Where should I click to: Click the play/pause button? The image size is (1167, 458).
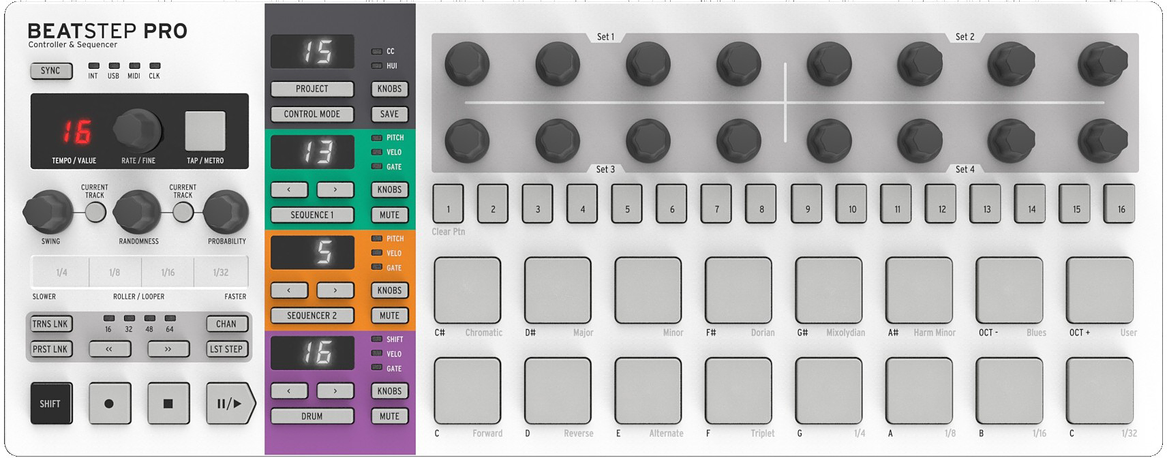(230, 403)
